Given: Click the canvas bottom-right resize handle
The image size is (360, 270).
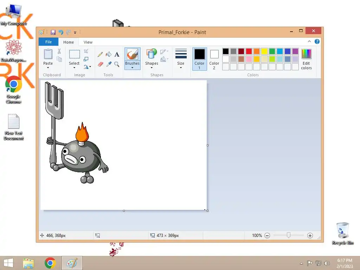Looking at the screenshot, I should coord(207,211).
